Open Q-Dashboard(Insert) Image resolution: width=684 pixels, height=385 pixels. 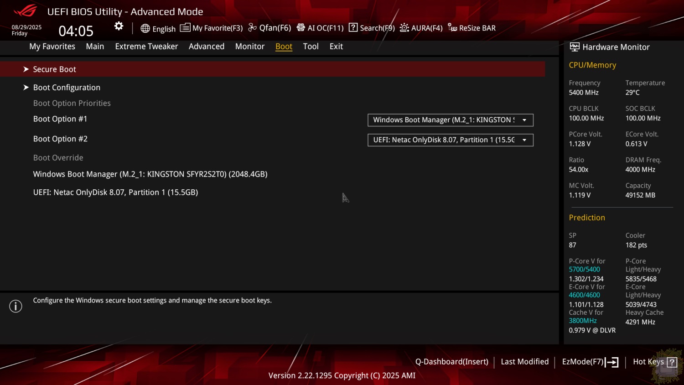tap(451, 362)
